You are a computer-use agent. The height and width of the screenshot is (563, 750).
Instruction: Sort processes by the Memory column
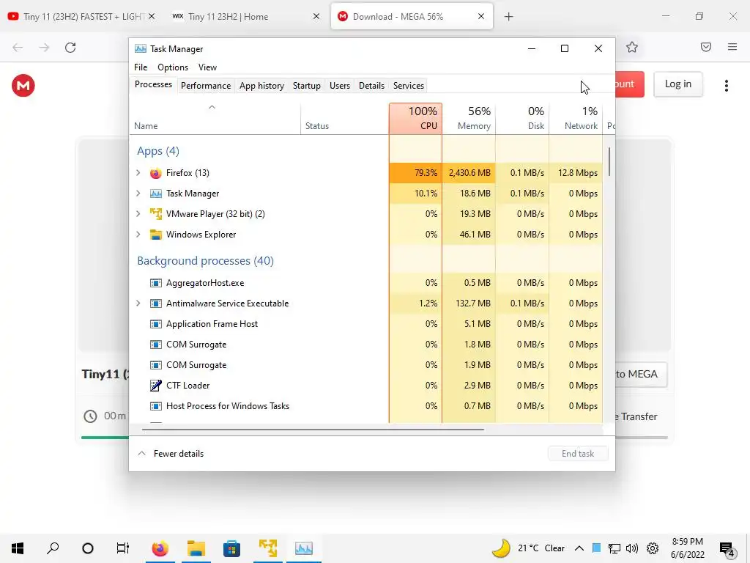pos(469,118)
